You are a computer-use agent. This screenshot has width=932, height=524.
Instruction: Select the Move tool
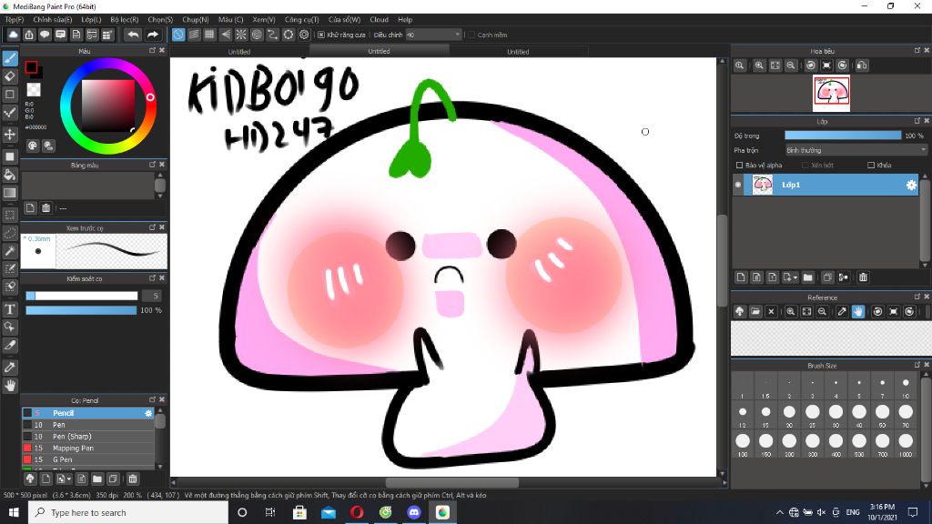10,135
